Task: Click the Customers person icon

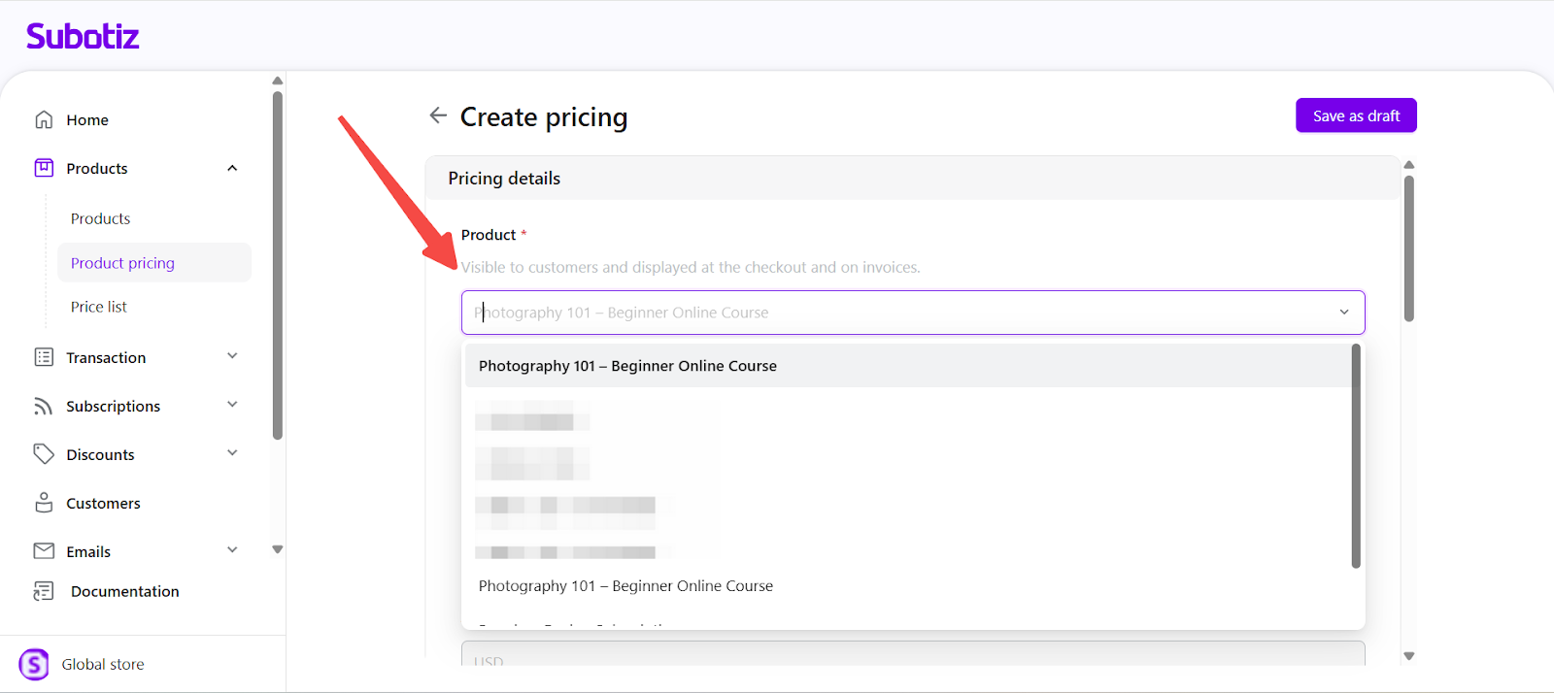Action: (x=44, y=503)
